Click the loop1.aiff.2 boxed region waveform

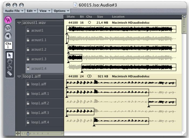(162, 102)
